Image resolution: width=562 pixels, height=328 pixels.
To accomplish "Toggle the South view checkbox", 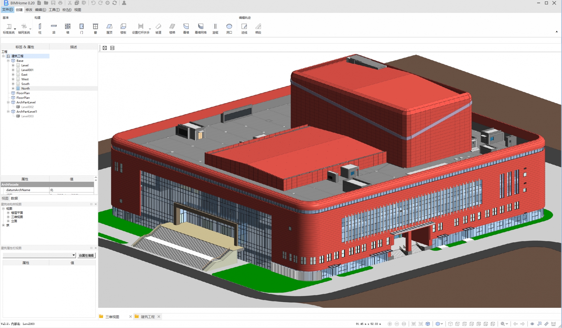I will (x=18, y=84).
